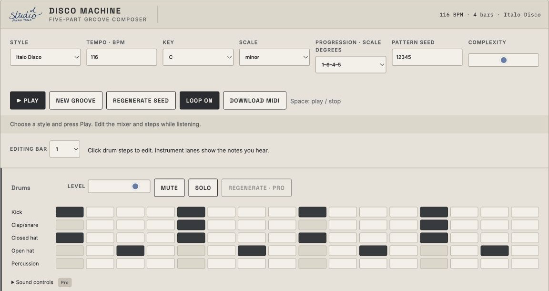Open the Scale dropdown set to minor

(x=274, y=57)
